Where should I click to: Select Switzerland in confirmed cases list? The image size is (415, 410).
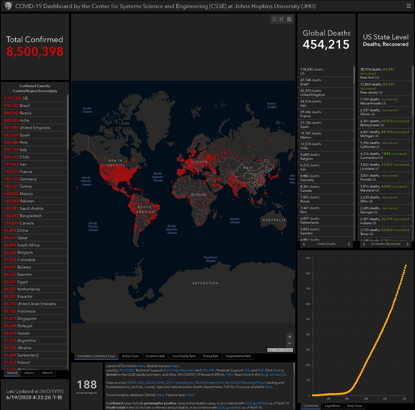tap(34, 355)
